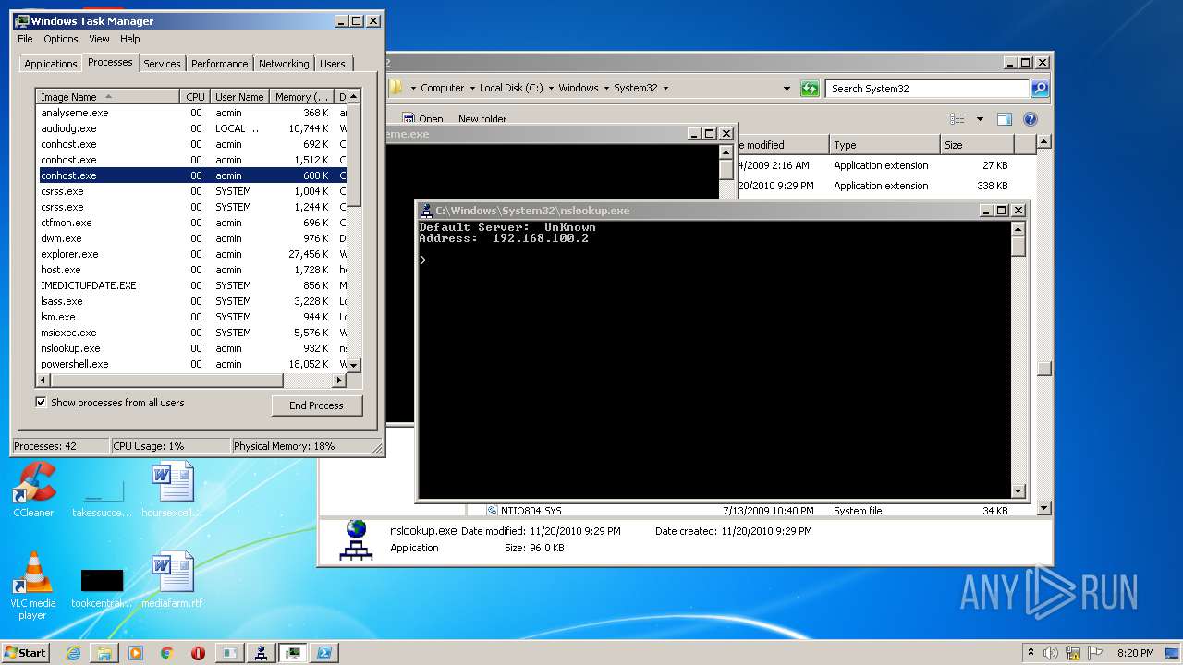Sort processes by Image Name column

(x=107, y=97)
